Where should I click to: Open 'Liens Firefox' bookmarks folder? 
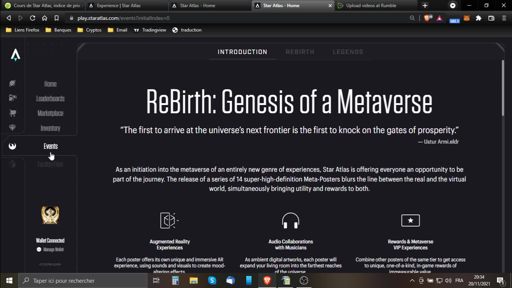point(23,30)
